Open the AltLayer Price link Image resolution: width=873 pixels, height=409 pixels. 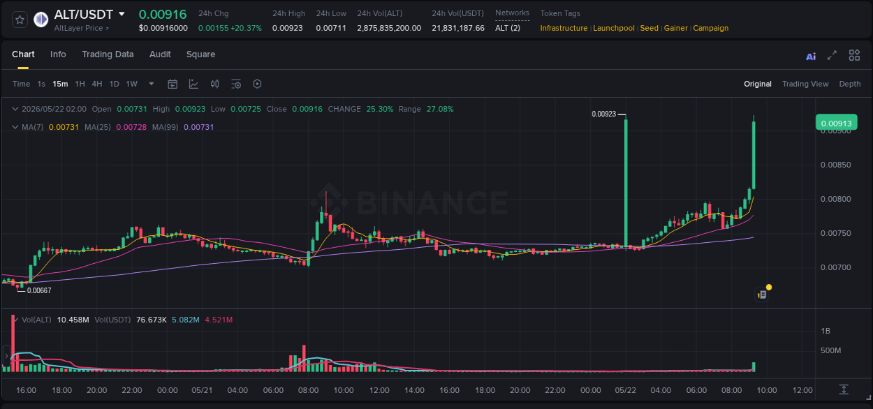pyautogui.click(x=81, y=28)
